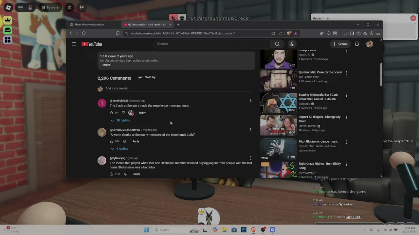
Task: Focus the Add a comment field
Action: (x=178, y=88)
